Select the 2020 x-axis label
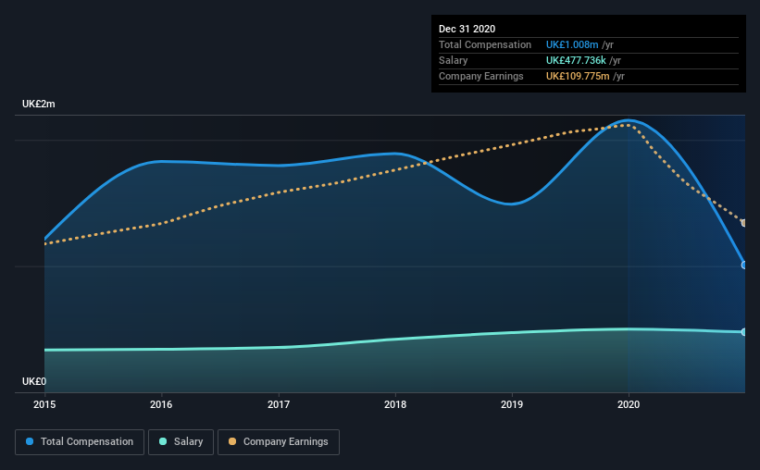This screenshot has height=470, width=760. click(x=629, y=404)
